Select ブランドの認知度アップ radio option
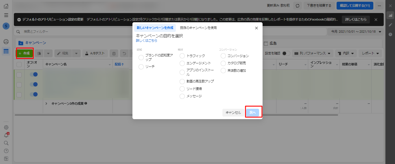The width and height of the screenshot is (395, 164). point(141,58)
